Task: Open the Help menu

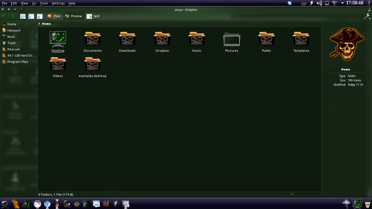Action: [72, 3]
